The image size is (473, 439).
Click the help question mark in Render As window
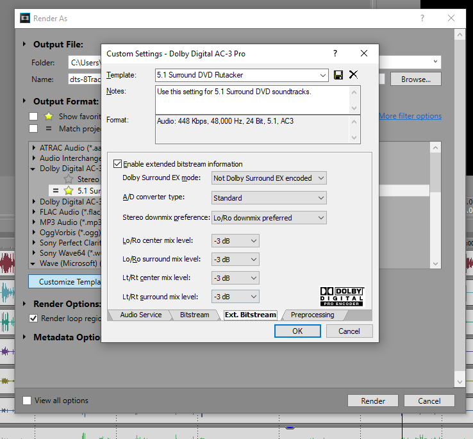pyautogui.click(x=422, y=18)
